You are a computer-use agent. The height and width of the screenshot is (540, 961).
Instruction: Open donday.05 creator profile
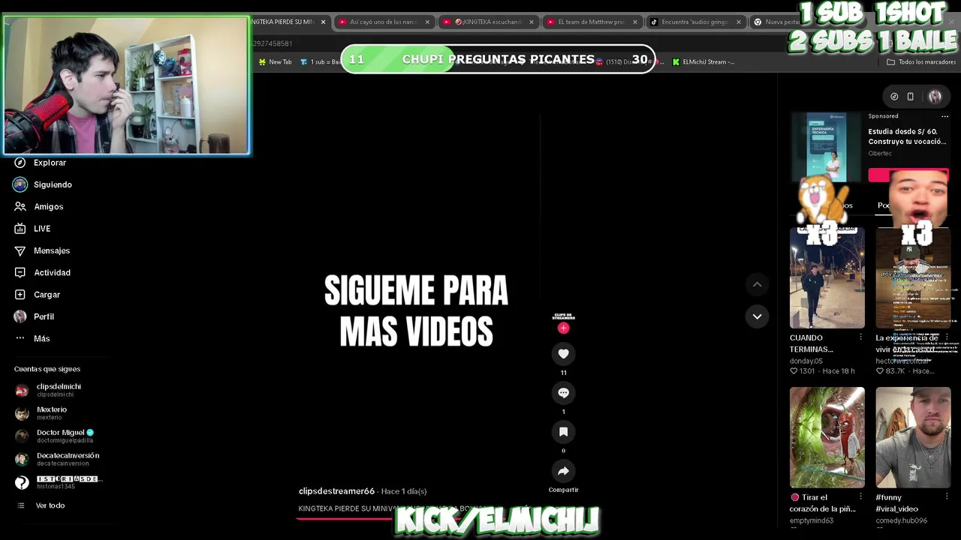(806, 361)
